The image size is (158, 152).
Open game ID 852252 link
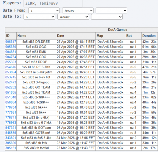point(11,87)
